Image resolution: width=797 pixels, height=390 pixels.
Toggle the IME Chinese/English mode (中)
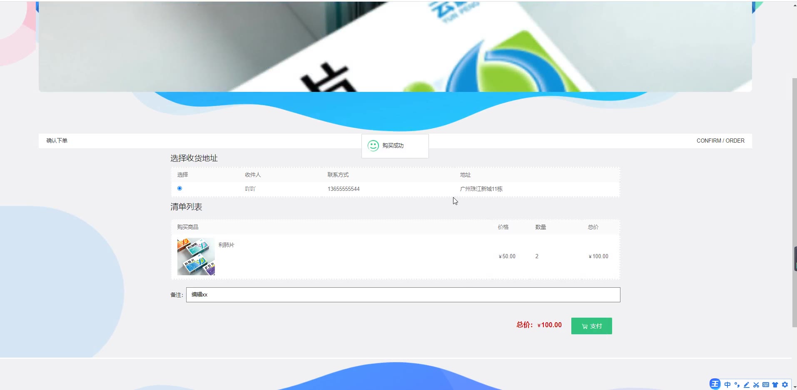(x=727, y=385)
